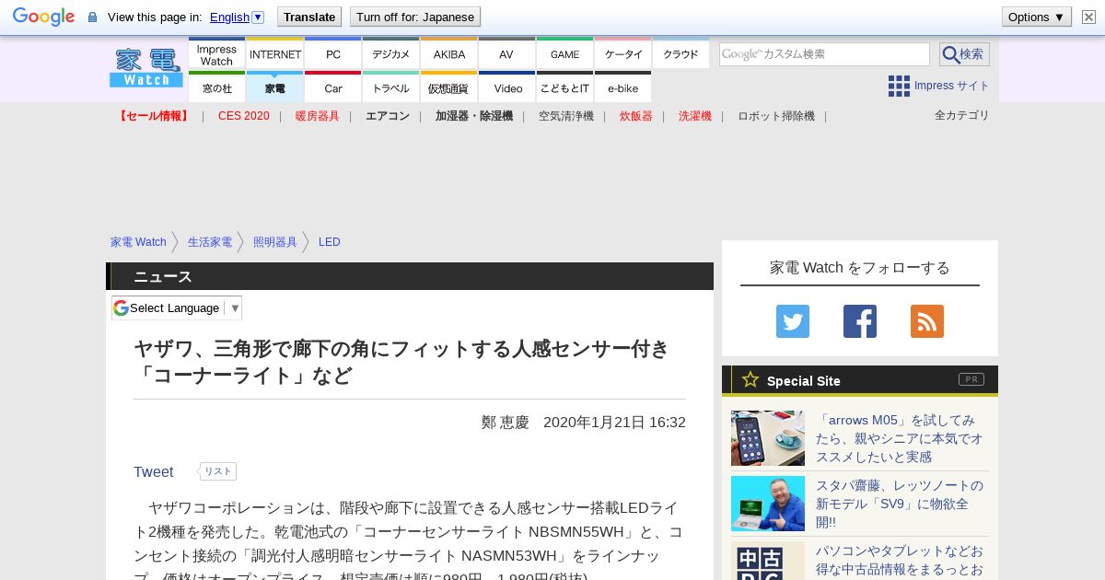Open the 暖房器具 category link
The width and height of the screenshot is (1105, 580).
point(318,116)
